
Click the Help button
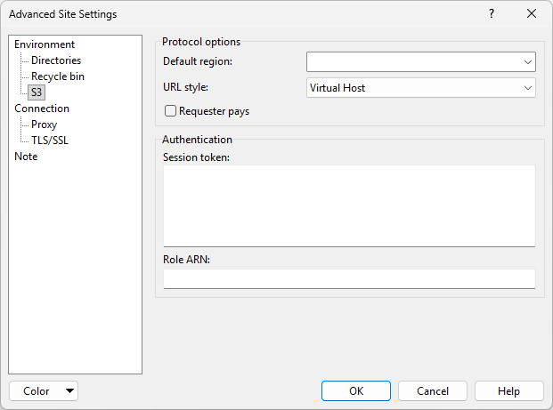(x=508, y=391)
